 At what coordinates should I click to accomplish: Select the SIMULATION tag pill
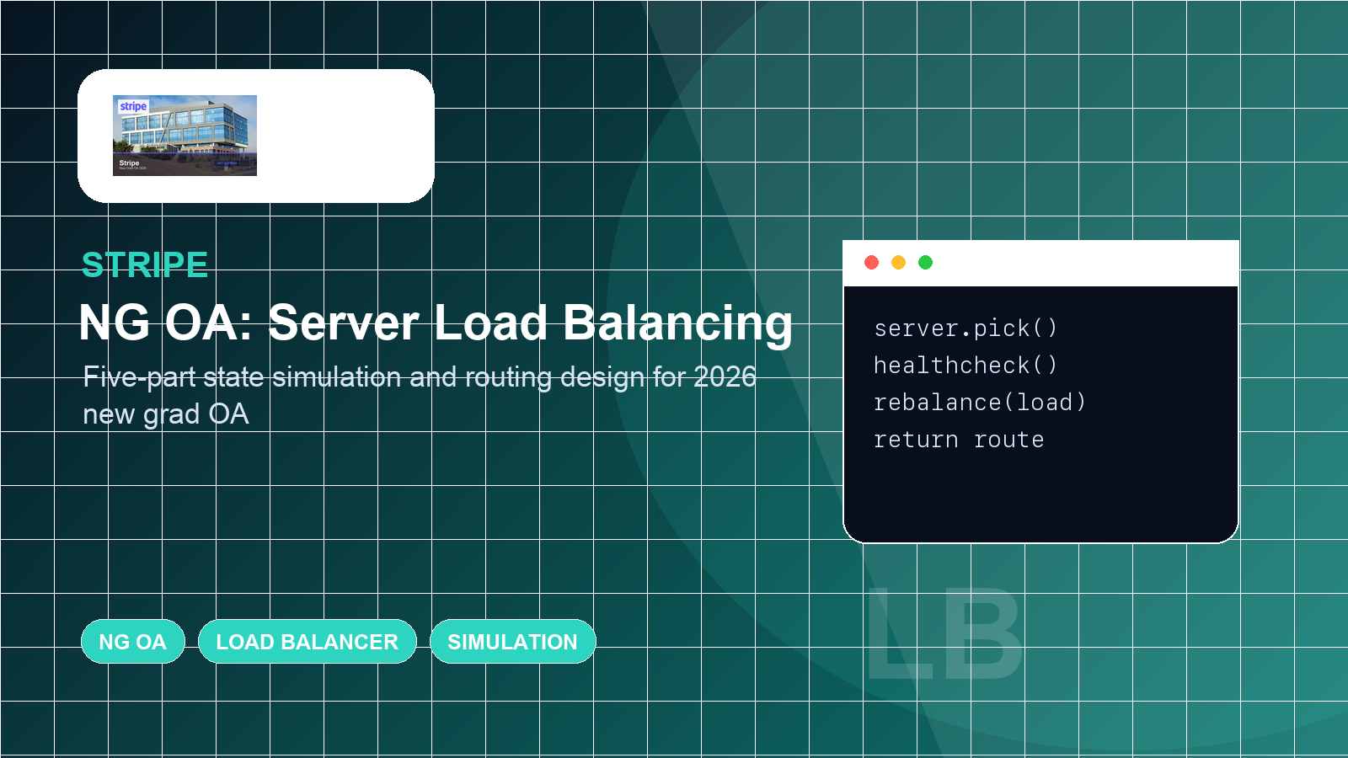pos(513,642)
